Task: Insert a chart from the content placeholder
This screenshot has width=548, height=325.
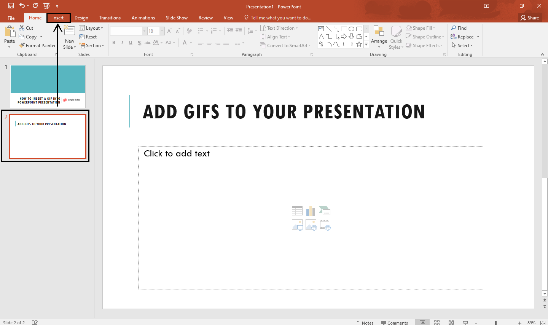Action: (311, 210)
